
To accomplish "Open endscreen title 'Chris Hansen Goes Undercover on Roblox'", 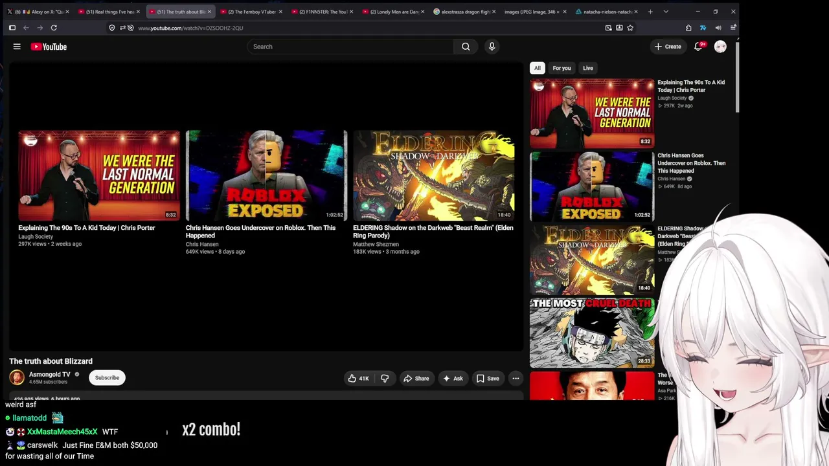I will (261, 232).
